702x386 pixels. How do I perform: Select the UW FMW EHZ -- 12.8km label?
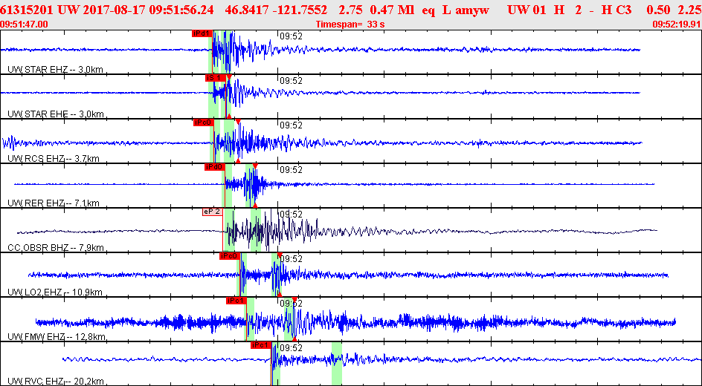pos(57,337)
